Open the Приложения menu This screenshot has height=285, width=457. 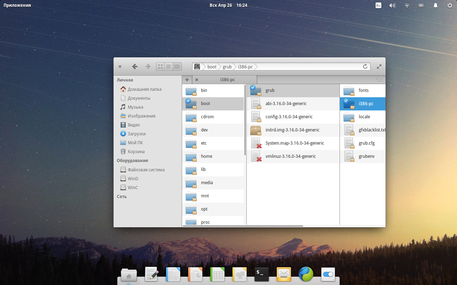click(x=17, y=5)
